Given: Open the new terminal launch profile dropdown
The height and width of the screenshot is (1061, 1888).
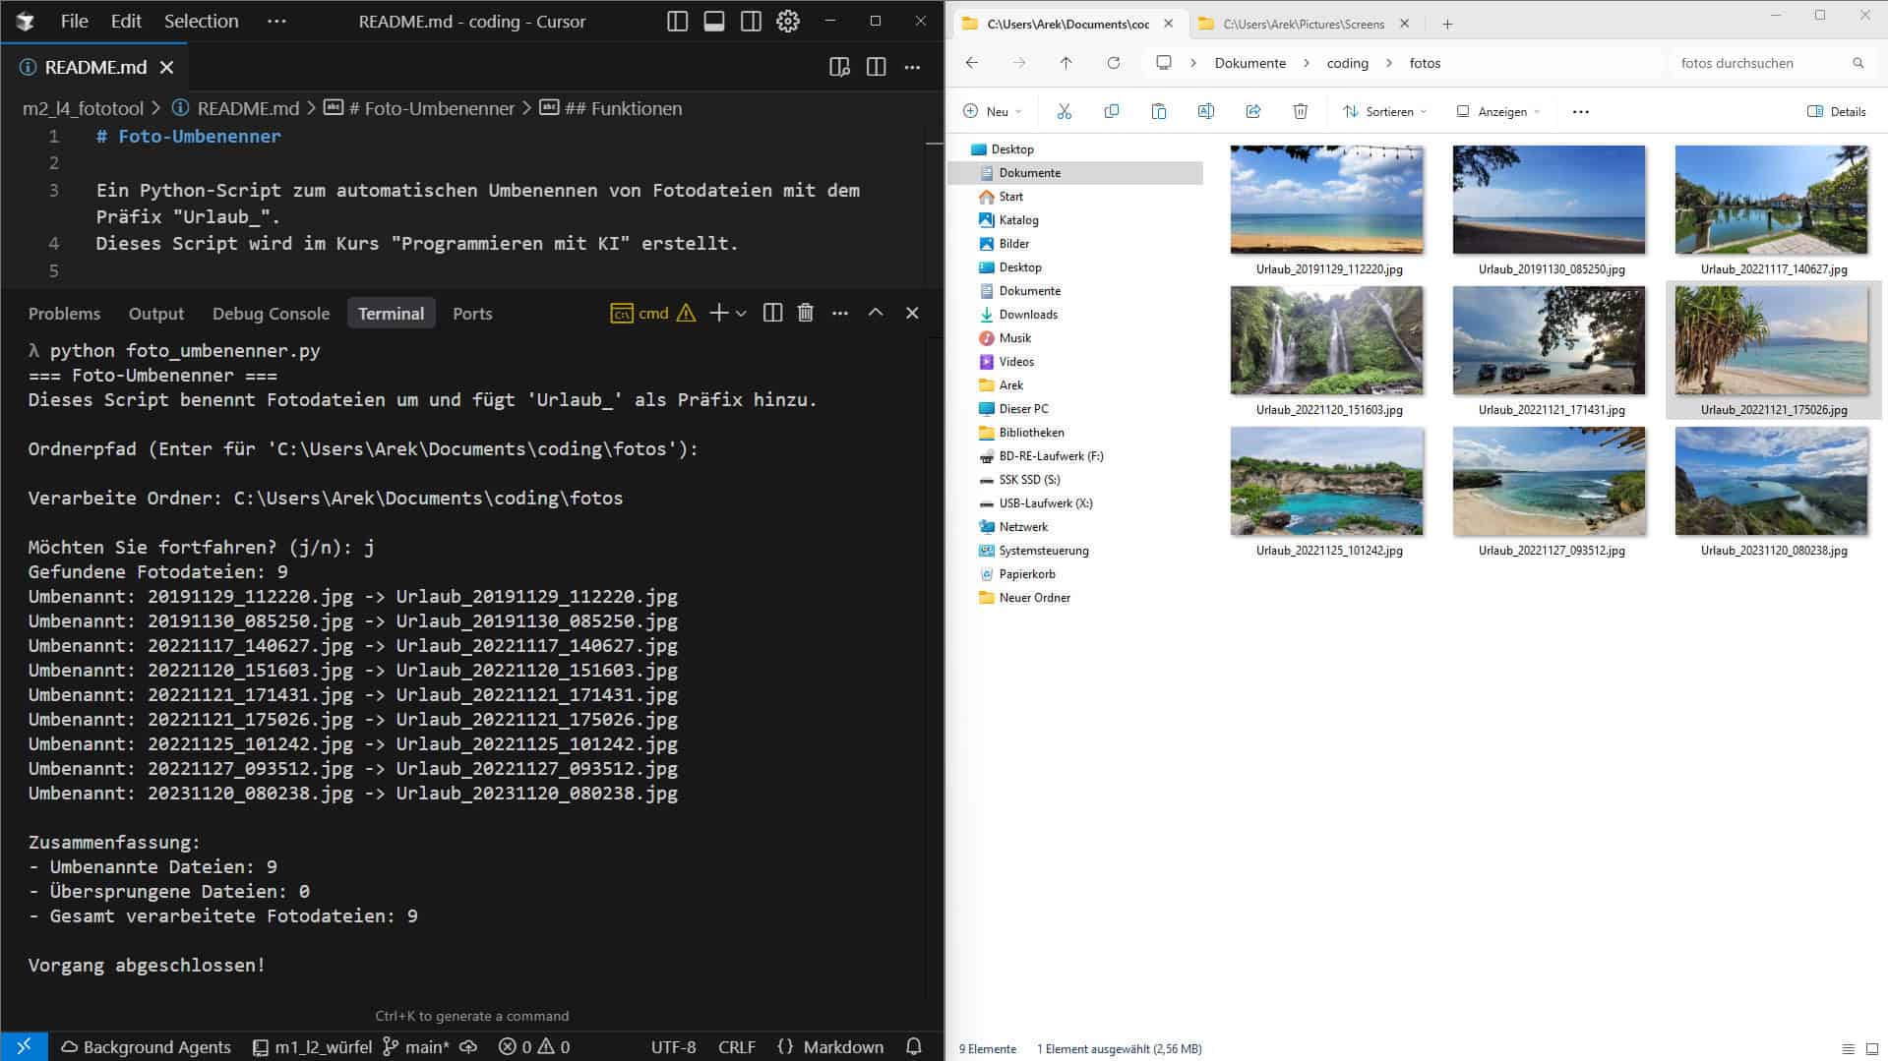Looking at the screenshot, I should 742,313.
